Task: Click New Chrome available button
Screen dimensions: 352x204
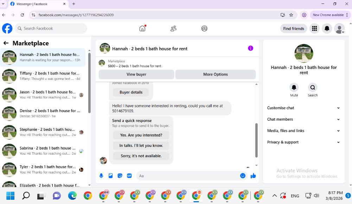Action: [330, 15]
